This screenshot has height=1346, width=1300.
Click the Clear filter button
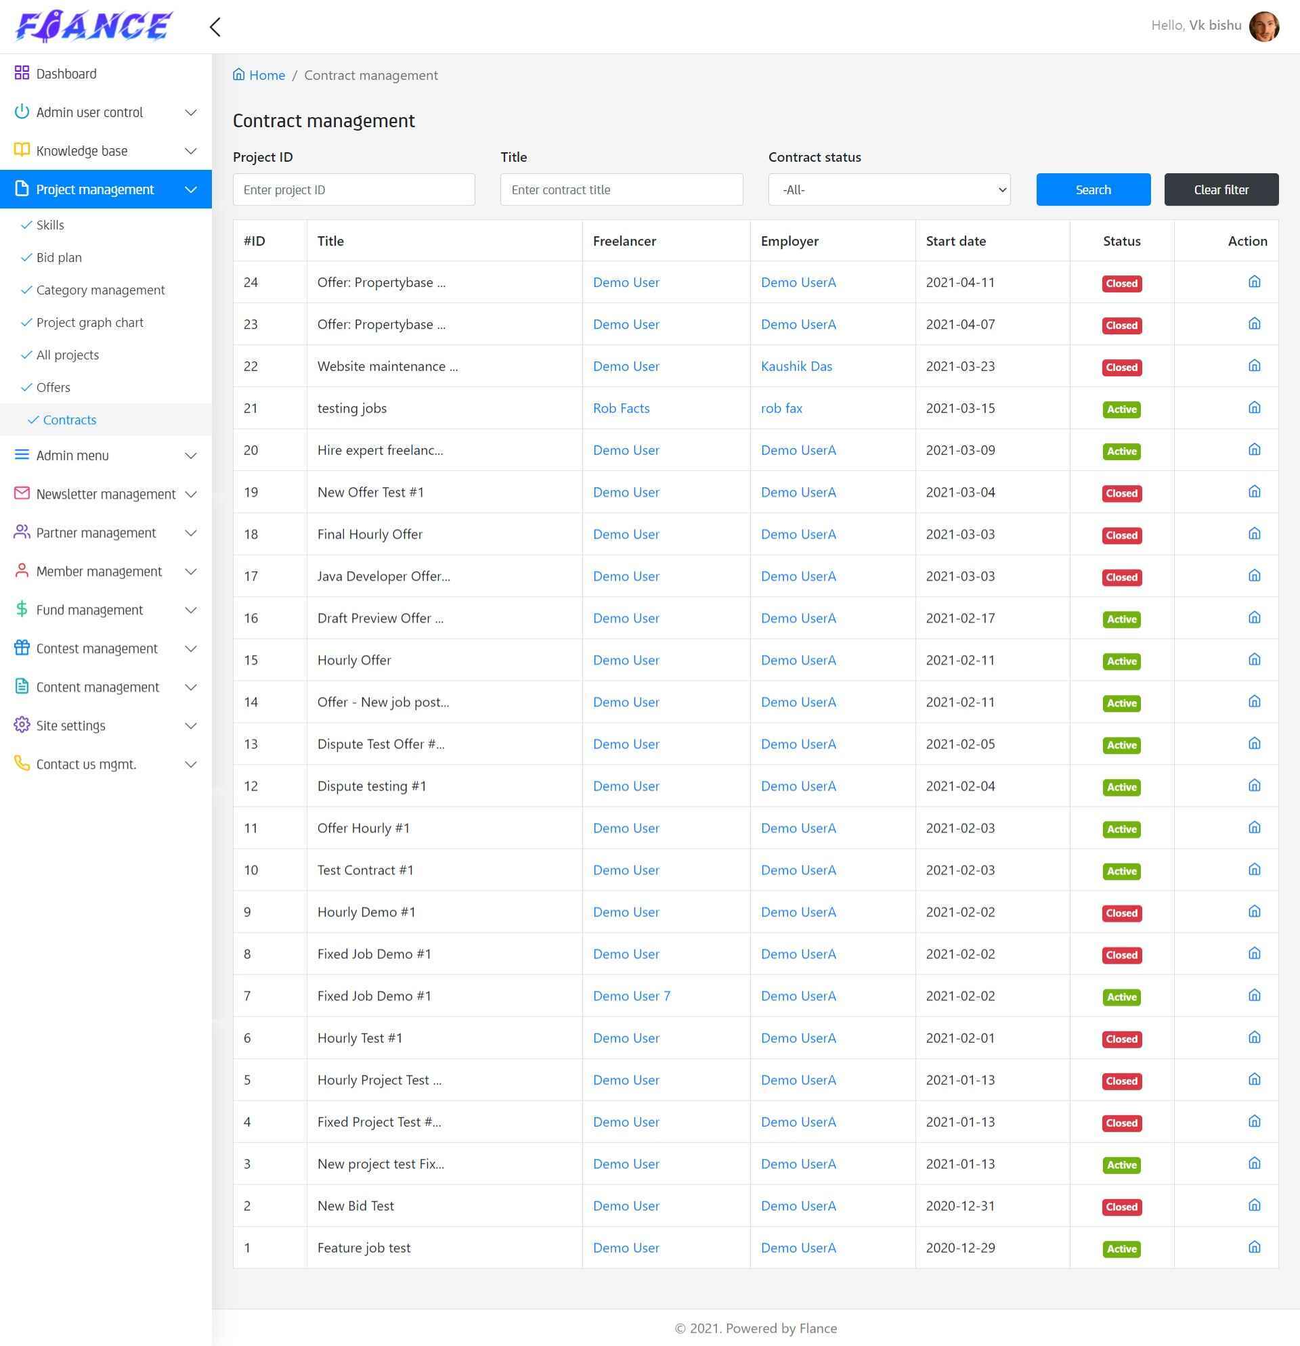[x=1221, y=189]
